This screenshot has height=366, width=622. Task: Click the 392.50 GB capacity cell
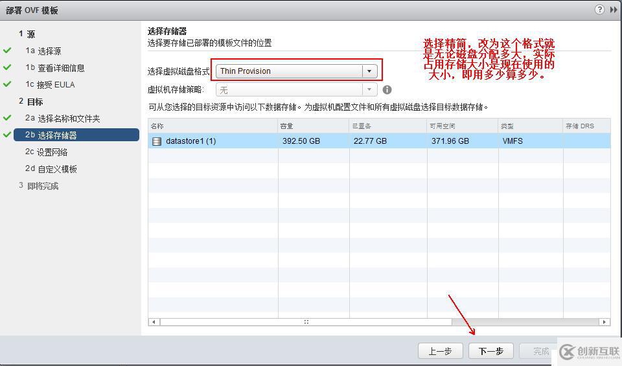pos(301,141)
